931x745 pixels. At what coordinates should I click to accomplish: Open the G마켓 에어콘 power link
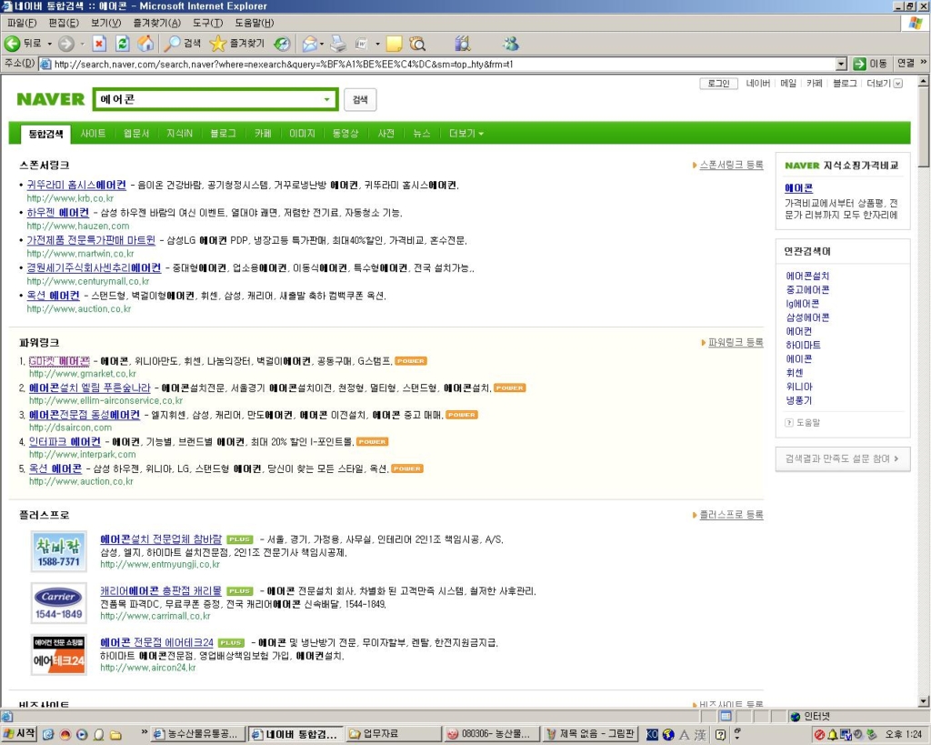pyautogui.click(x=59, y=361)
